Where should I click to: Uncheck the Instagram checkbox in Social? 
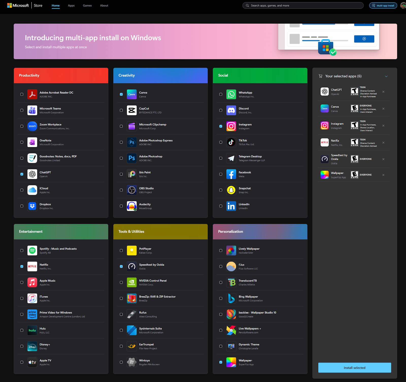pyautogui.click(x=221, y=126)
